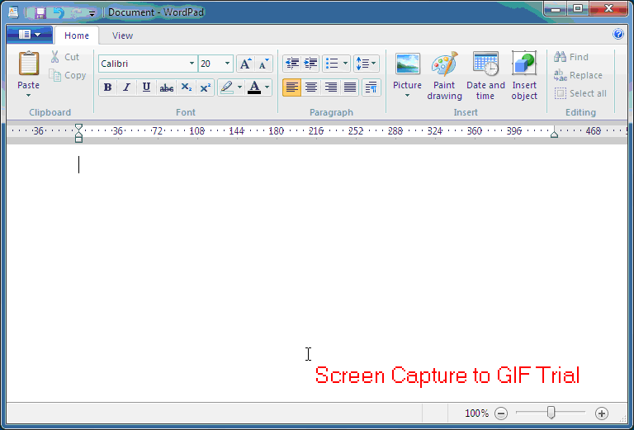Open the Calibri font family dropdown

pyautogui.click(x=192, y=64)
